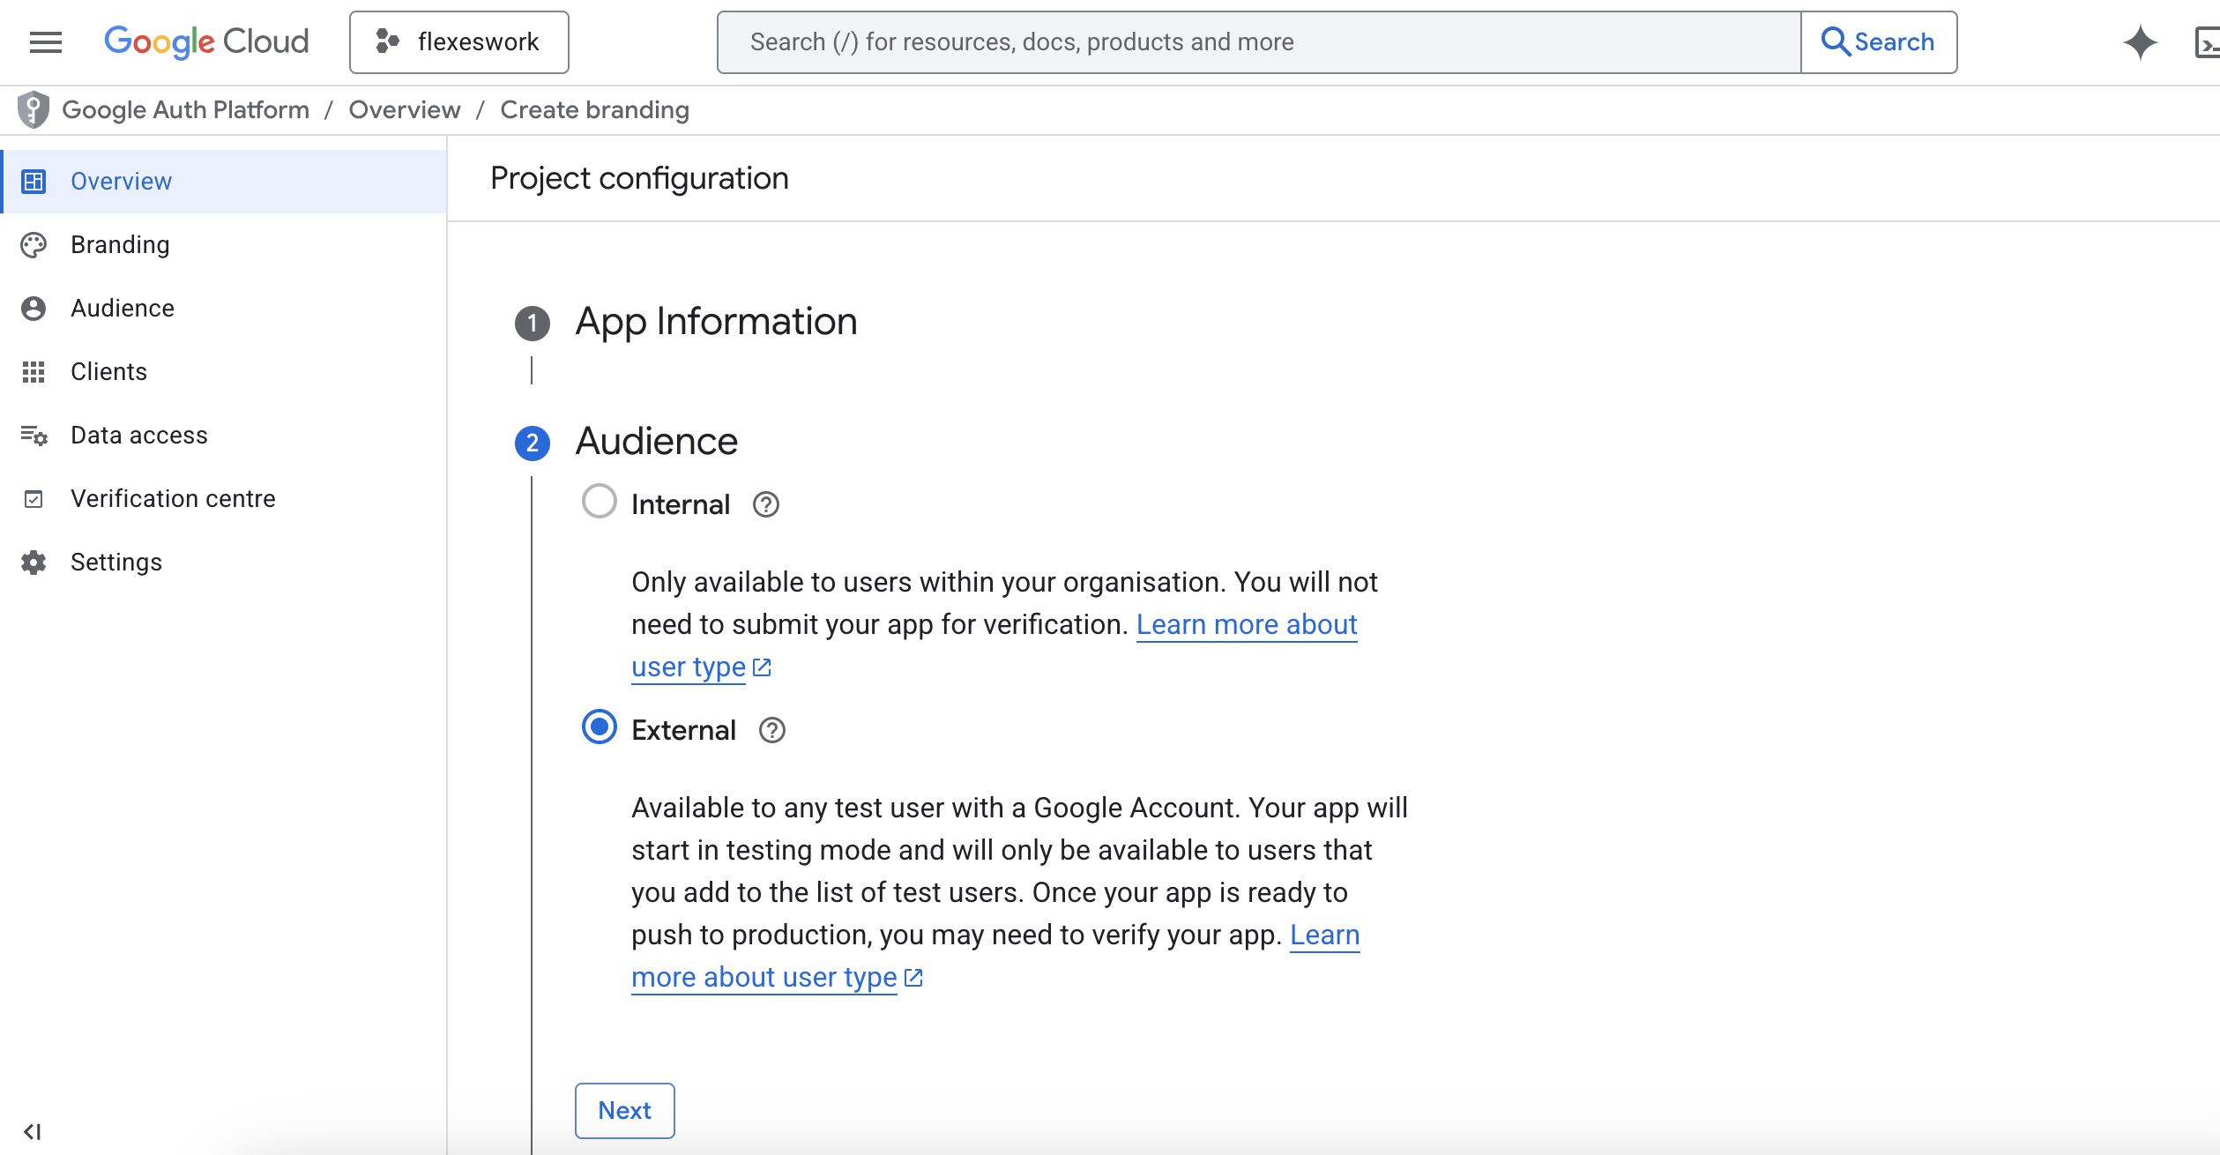Click the Internal help question icon
2220x1155 pixels.
click(765, 504)
